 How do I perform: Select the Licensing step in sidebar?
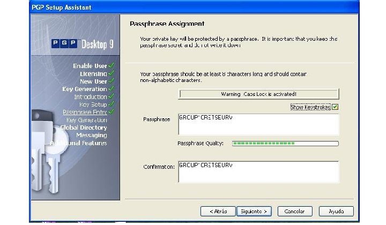pyautogui.click(x=93, y=74)
